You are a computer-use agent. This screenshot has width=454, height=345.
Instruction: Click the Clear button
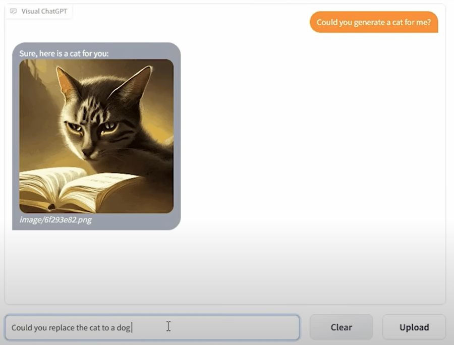[x=341, y=327]
